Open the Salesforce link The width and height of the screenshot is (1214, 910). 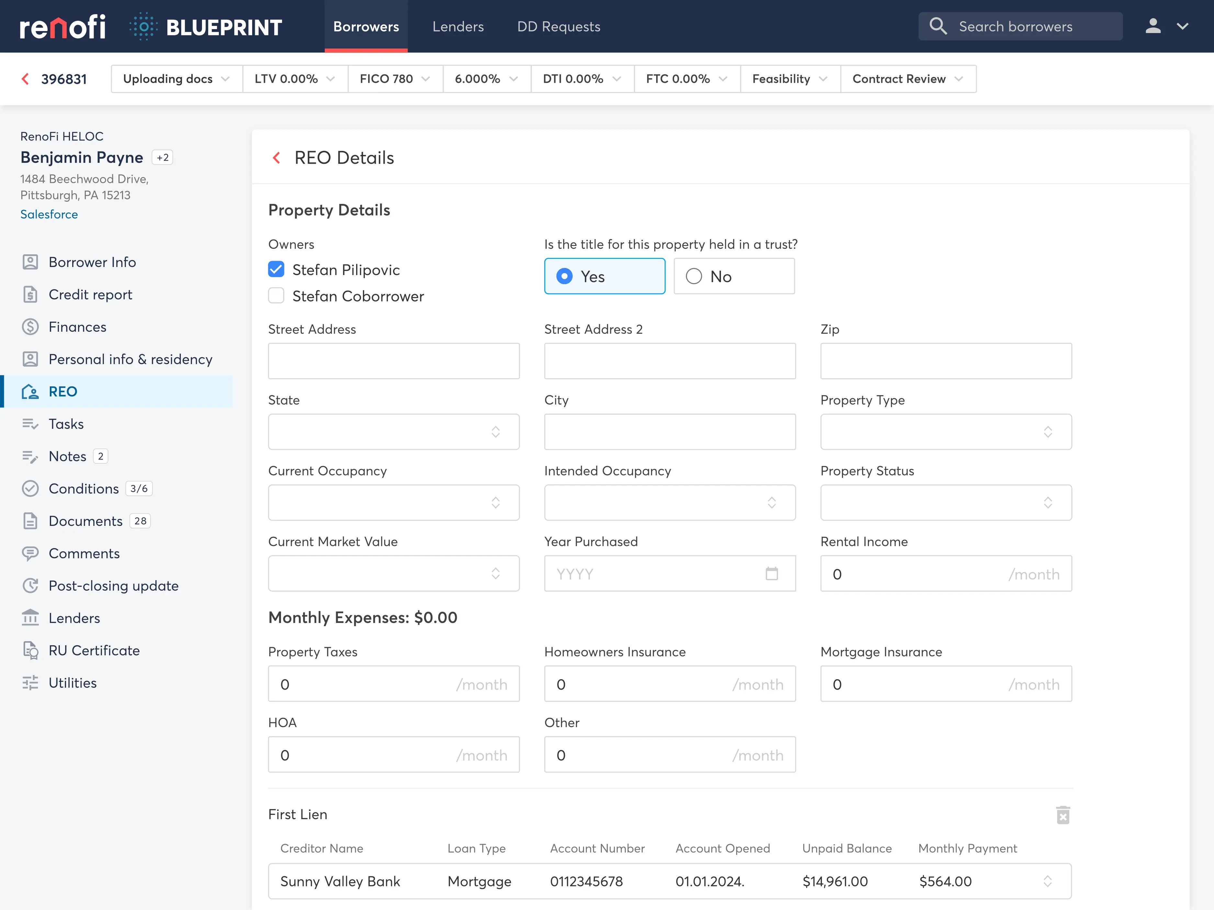[49, 215]
